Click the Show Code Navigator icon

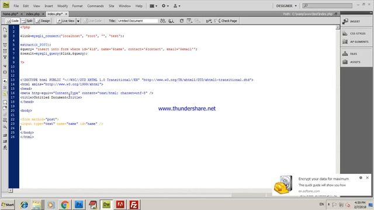(x=5, y=36)
